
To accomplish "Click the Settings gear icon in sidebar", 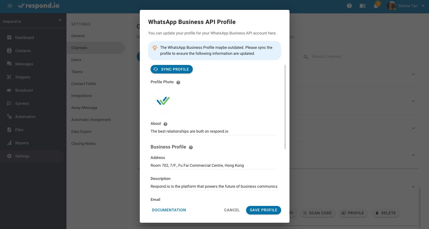I will 9,156.
